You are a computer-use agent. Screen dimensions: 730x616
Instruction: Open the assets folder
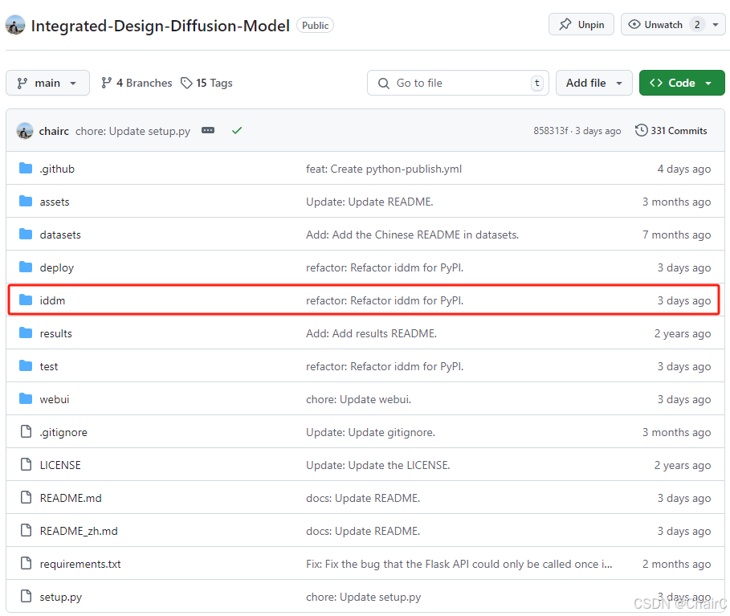(55, 202)
